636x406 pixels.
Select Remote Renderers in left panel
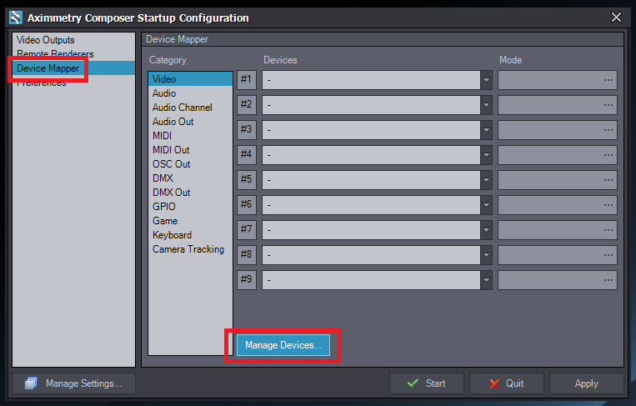coord(74,54)
